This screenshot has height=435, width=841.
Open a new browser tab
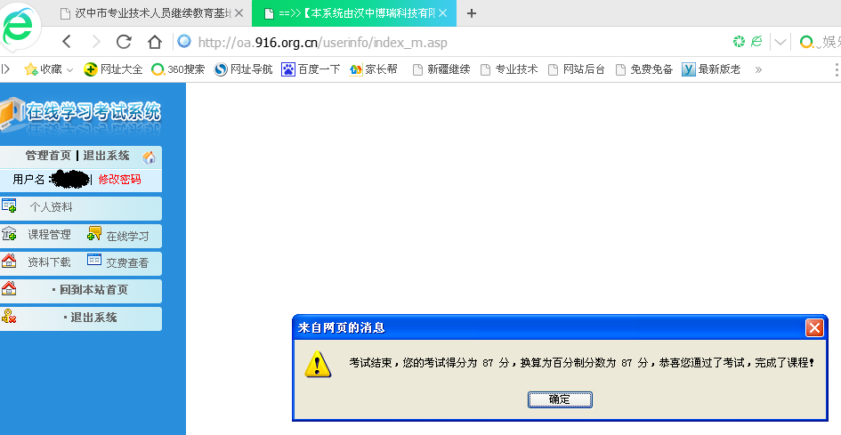pyautogui.click(x=472, y=13)
